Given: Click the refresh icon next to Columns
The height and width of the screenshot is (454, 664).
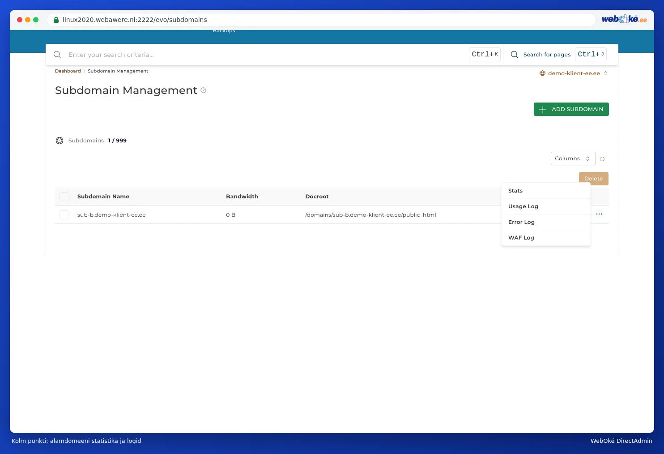Looking at the screenshot, I should [x=602, y=159].
